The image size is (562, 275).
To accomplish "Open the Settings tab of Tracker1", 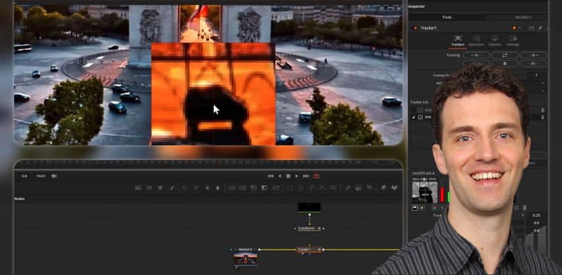I will coord(513,41).
